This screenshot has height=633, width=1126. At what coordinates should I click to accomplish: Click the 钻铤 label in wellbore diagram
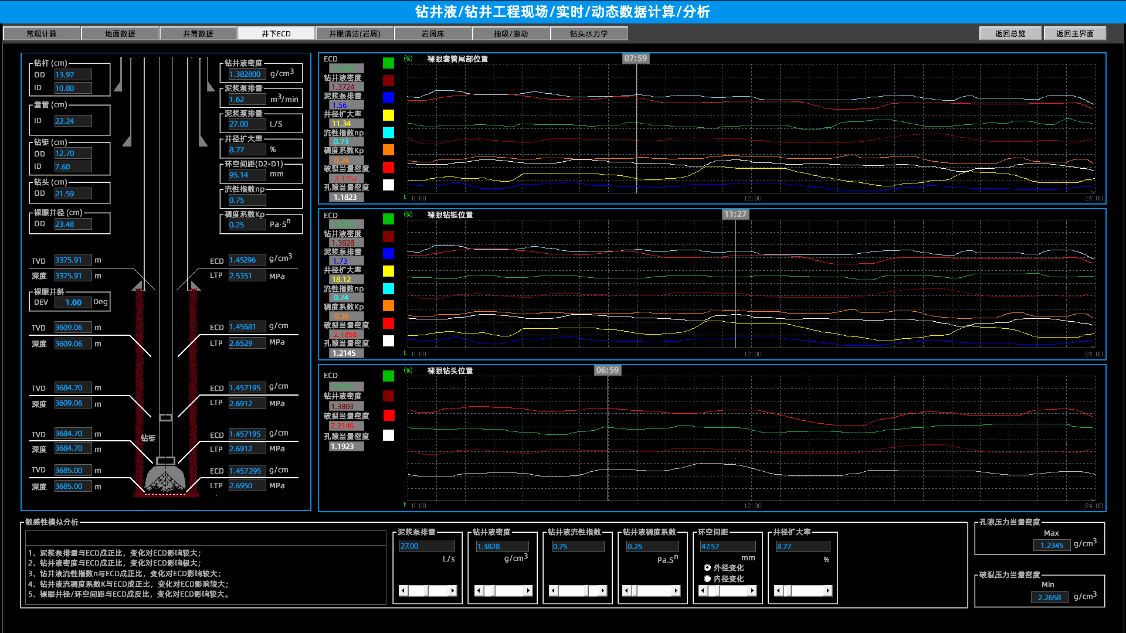pyautogui.click(x=148, y=438)
